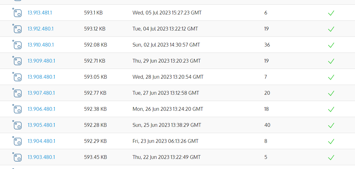Open version link 13.910.480.1
Image resolution: width=355 pixels, height=169 pixels.
pyautogui.click(x=41, y=45)
